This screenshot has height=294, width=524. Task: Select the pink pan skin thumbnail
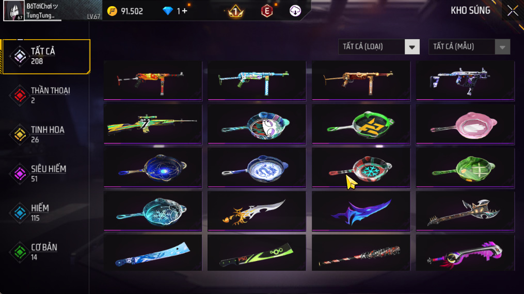465,124
